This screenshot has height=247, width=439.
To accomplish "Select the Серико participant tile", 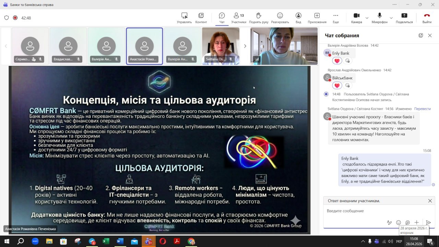I will pyautogui.click(x=30, y=46).
